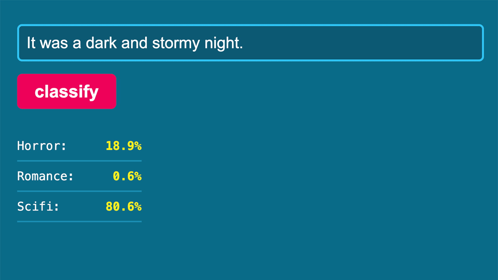The image size is (498, 280).
Task: Click the word "It" at the input start
Action: tap(31, 43)
